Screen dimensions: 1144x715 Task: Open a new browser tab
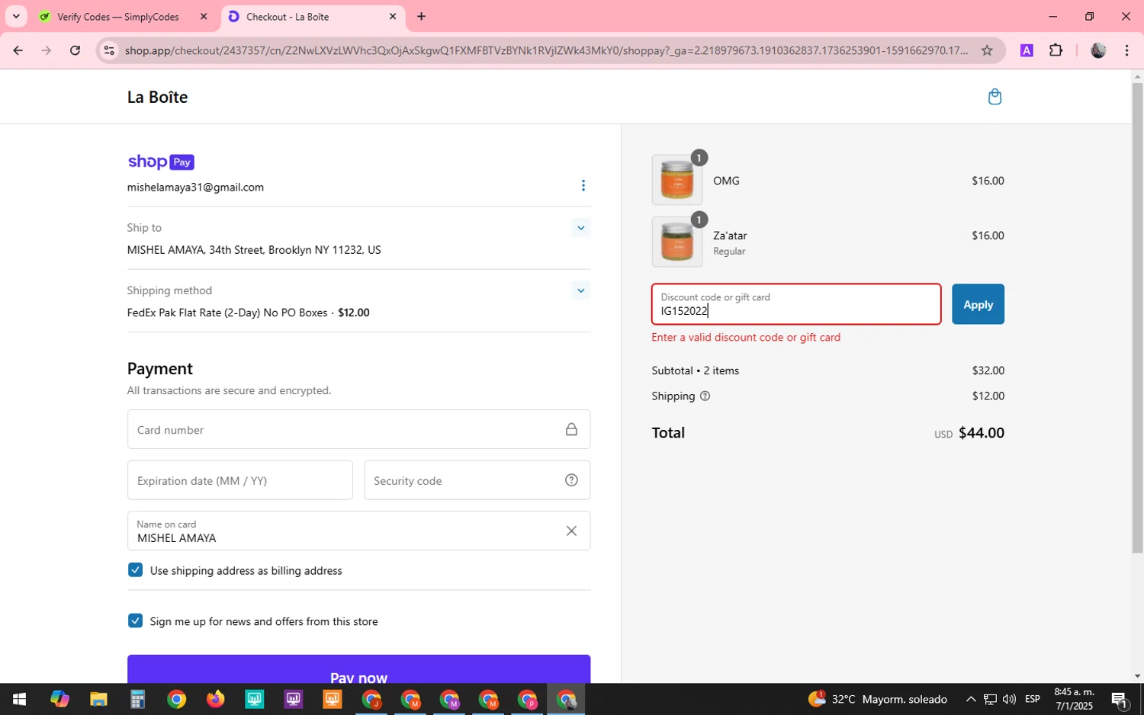click(421, 16)
